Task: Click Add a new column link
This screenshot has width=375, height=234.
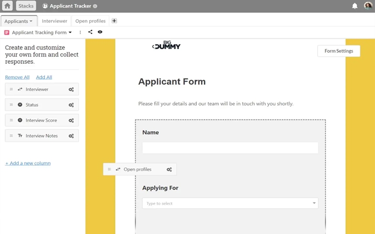Action: (28, 163)
